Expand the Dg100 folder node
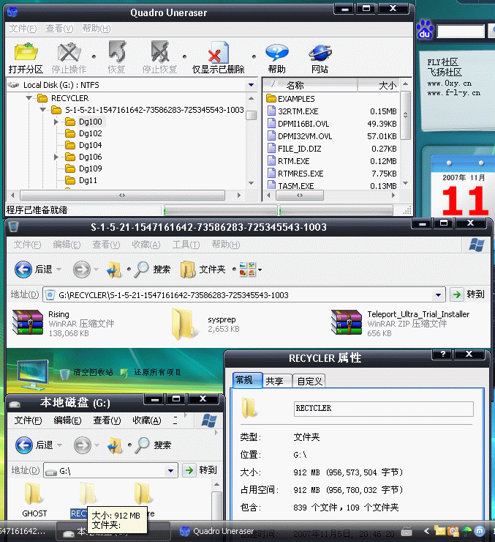This screenshot has width=495, height=542. point(56,122)
